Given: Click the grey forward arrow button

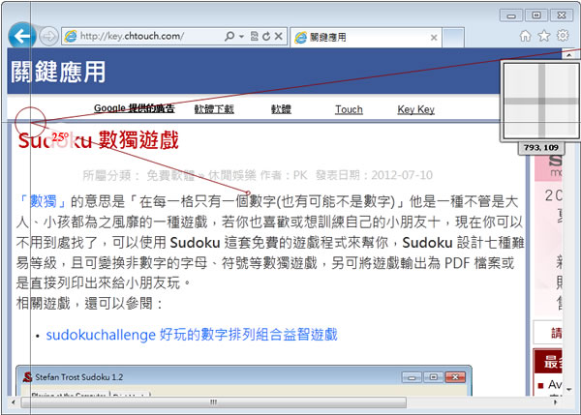Looking at the screenshot, I should click(x=49, y=37).
